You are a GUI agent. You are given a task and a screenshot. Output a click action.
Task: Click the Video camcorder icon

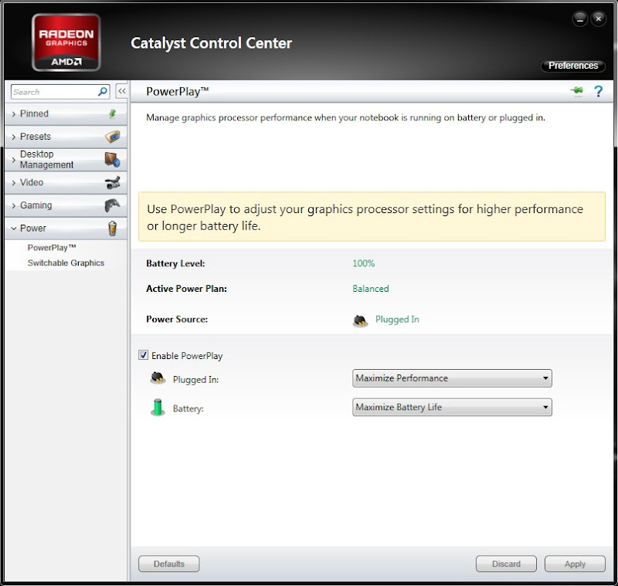click(x=113, y=182)
